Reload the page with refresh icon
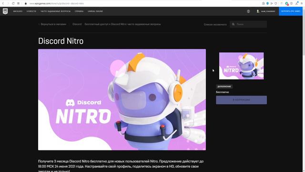 [13, 3]
